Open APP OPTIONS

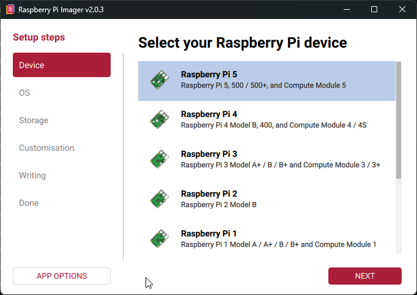pos(61,276)
